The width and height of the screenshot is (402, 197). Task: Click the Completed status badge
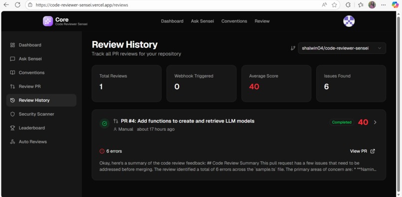pos(342,122)
